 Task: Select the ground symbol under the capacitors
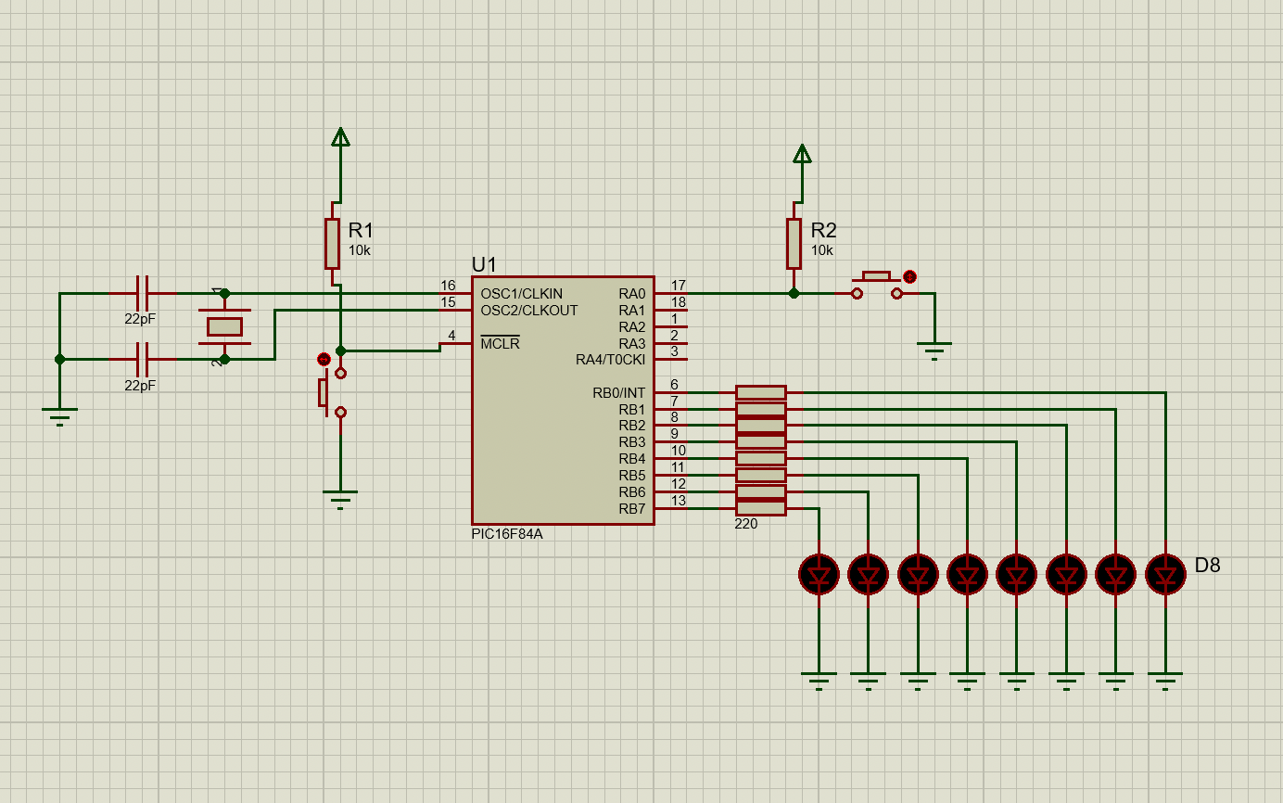coord(59,417)
